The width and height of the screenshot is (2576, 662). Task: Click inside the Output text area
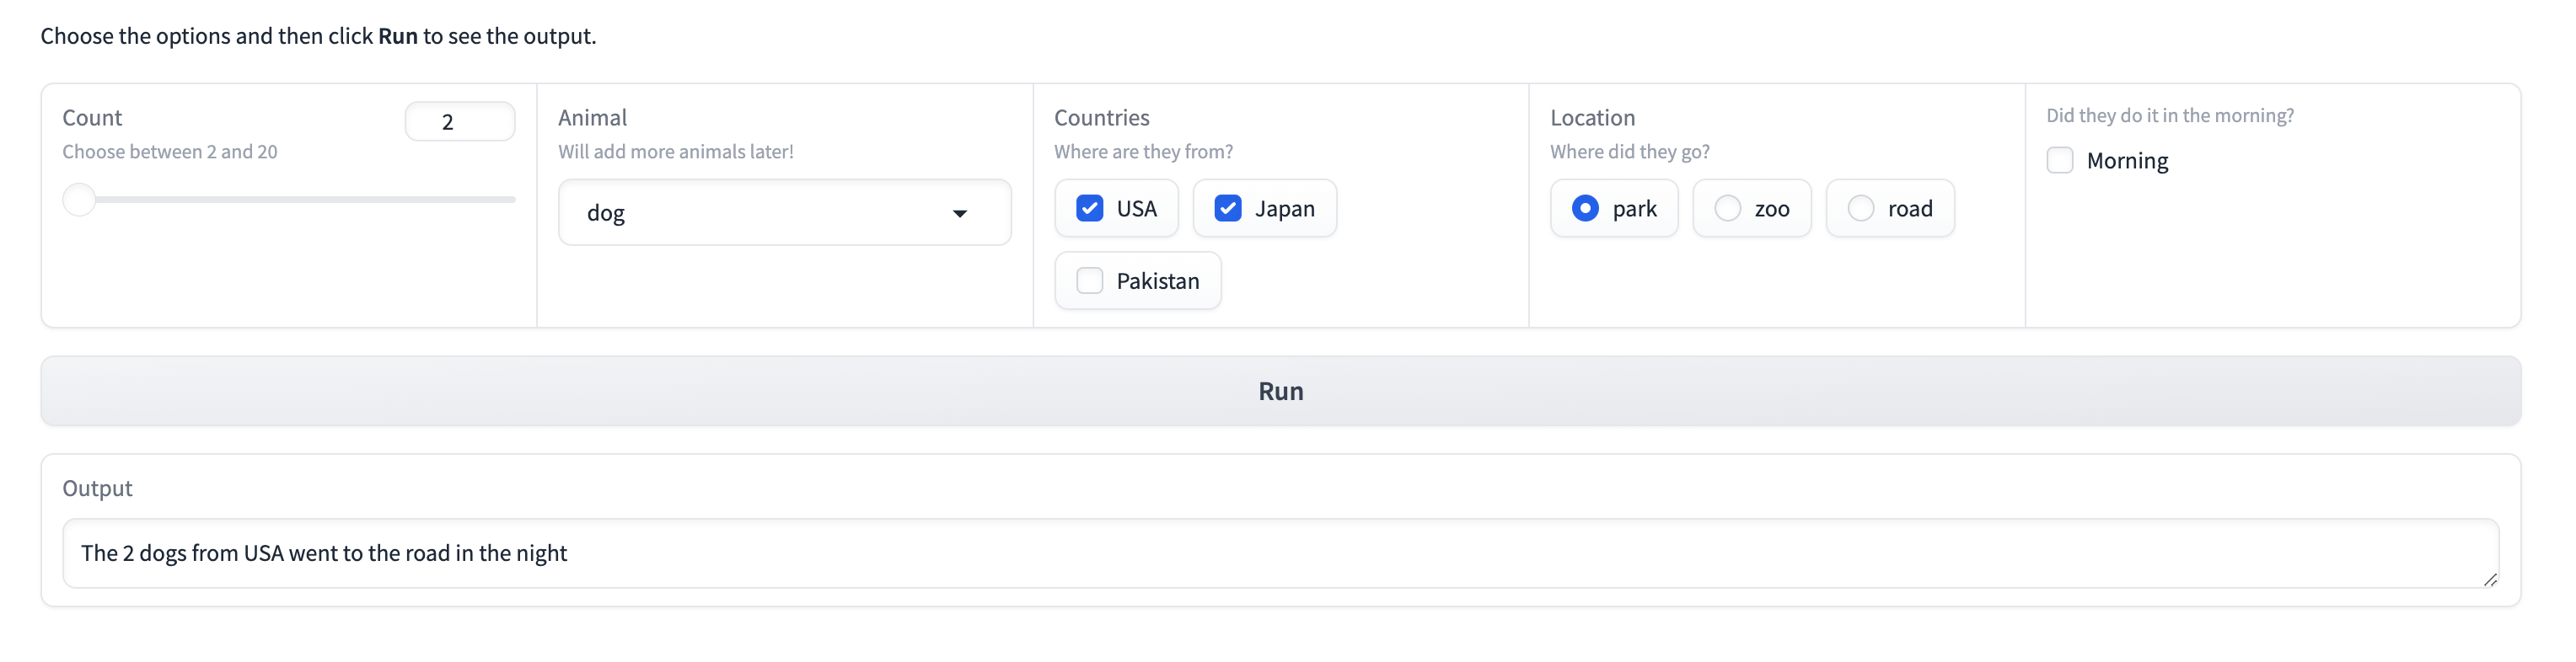[x=1280, y=553]
